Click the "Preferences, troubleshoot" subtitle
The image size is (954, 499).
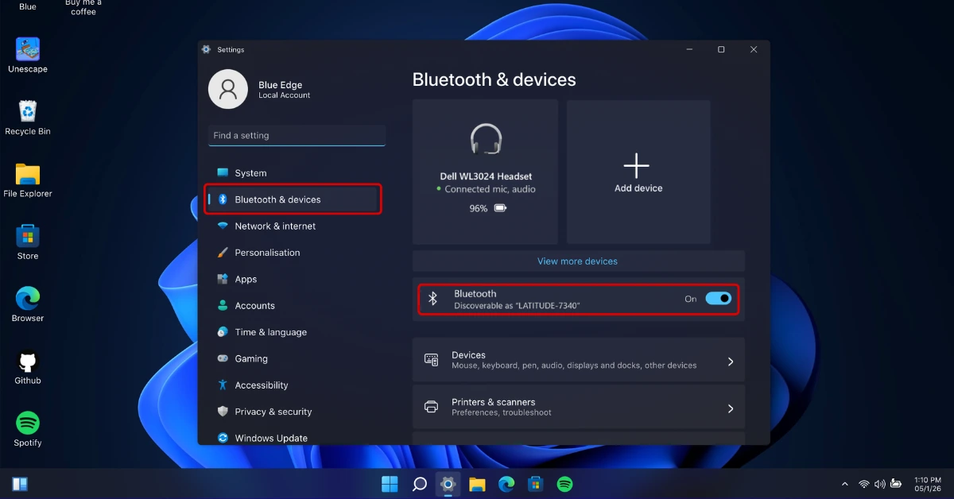[x=502, y=413]
